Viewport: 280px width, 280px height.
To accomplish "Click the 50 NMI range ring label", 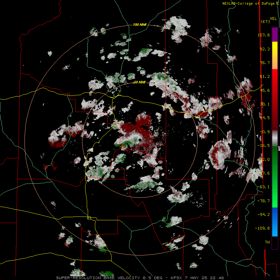I will [x=140, y=82].
